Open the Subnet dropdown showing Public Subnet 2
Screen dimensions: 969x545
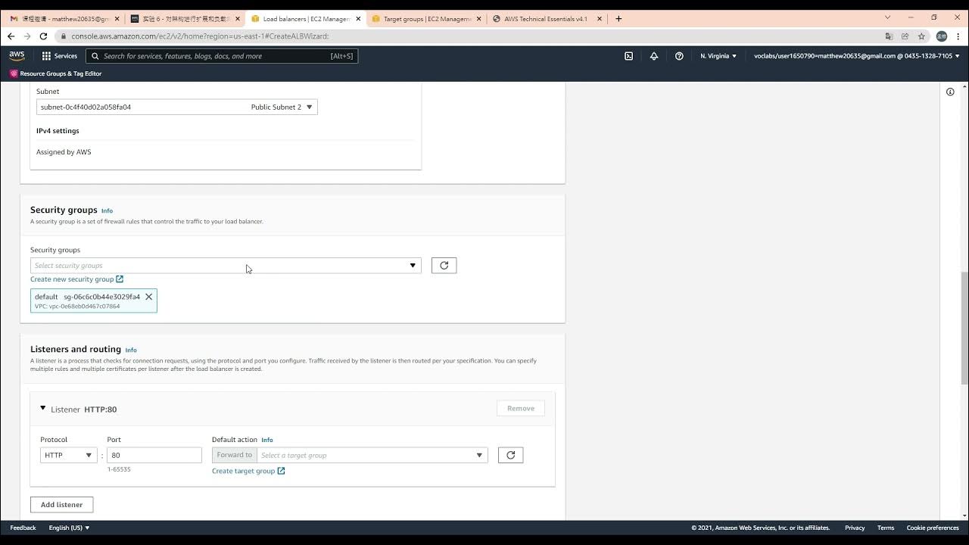pos(176,107)
